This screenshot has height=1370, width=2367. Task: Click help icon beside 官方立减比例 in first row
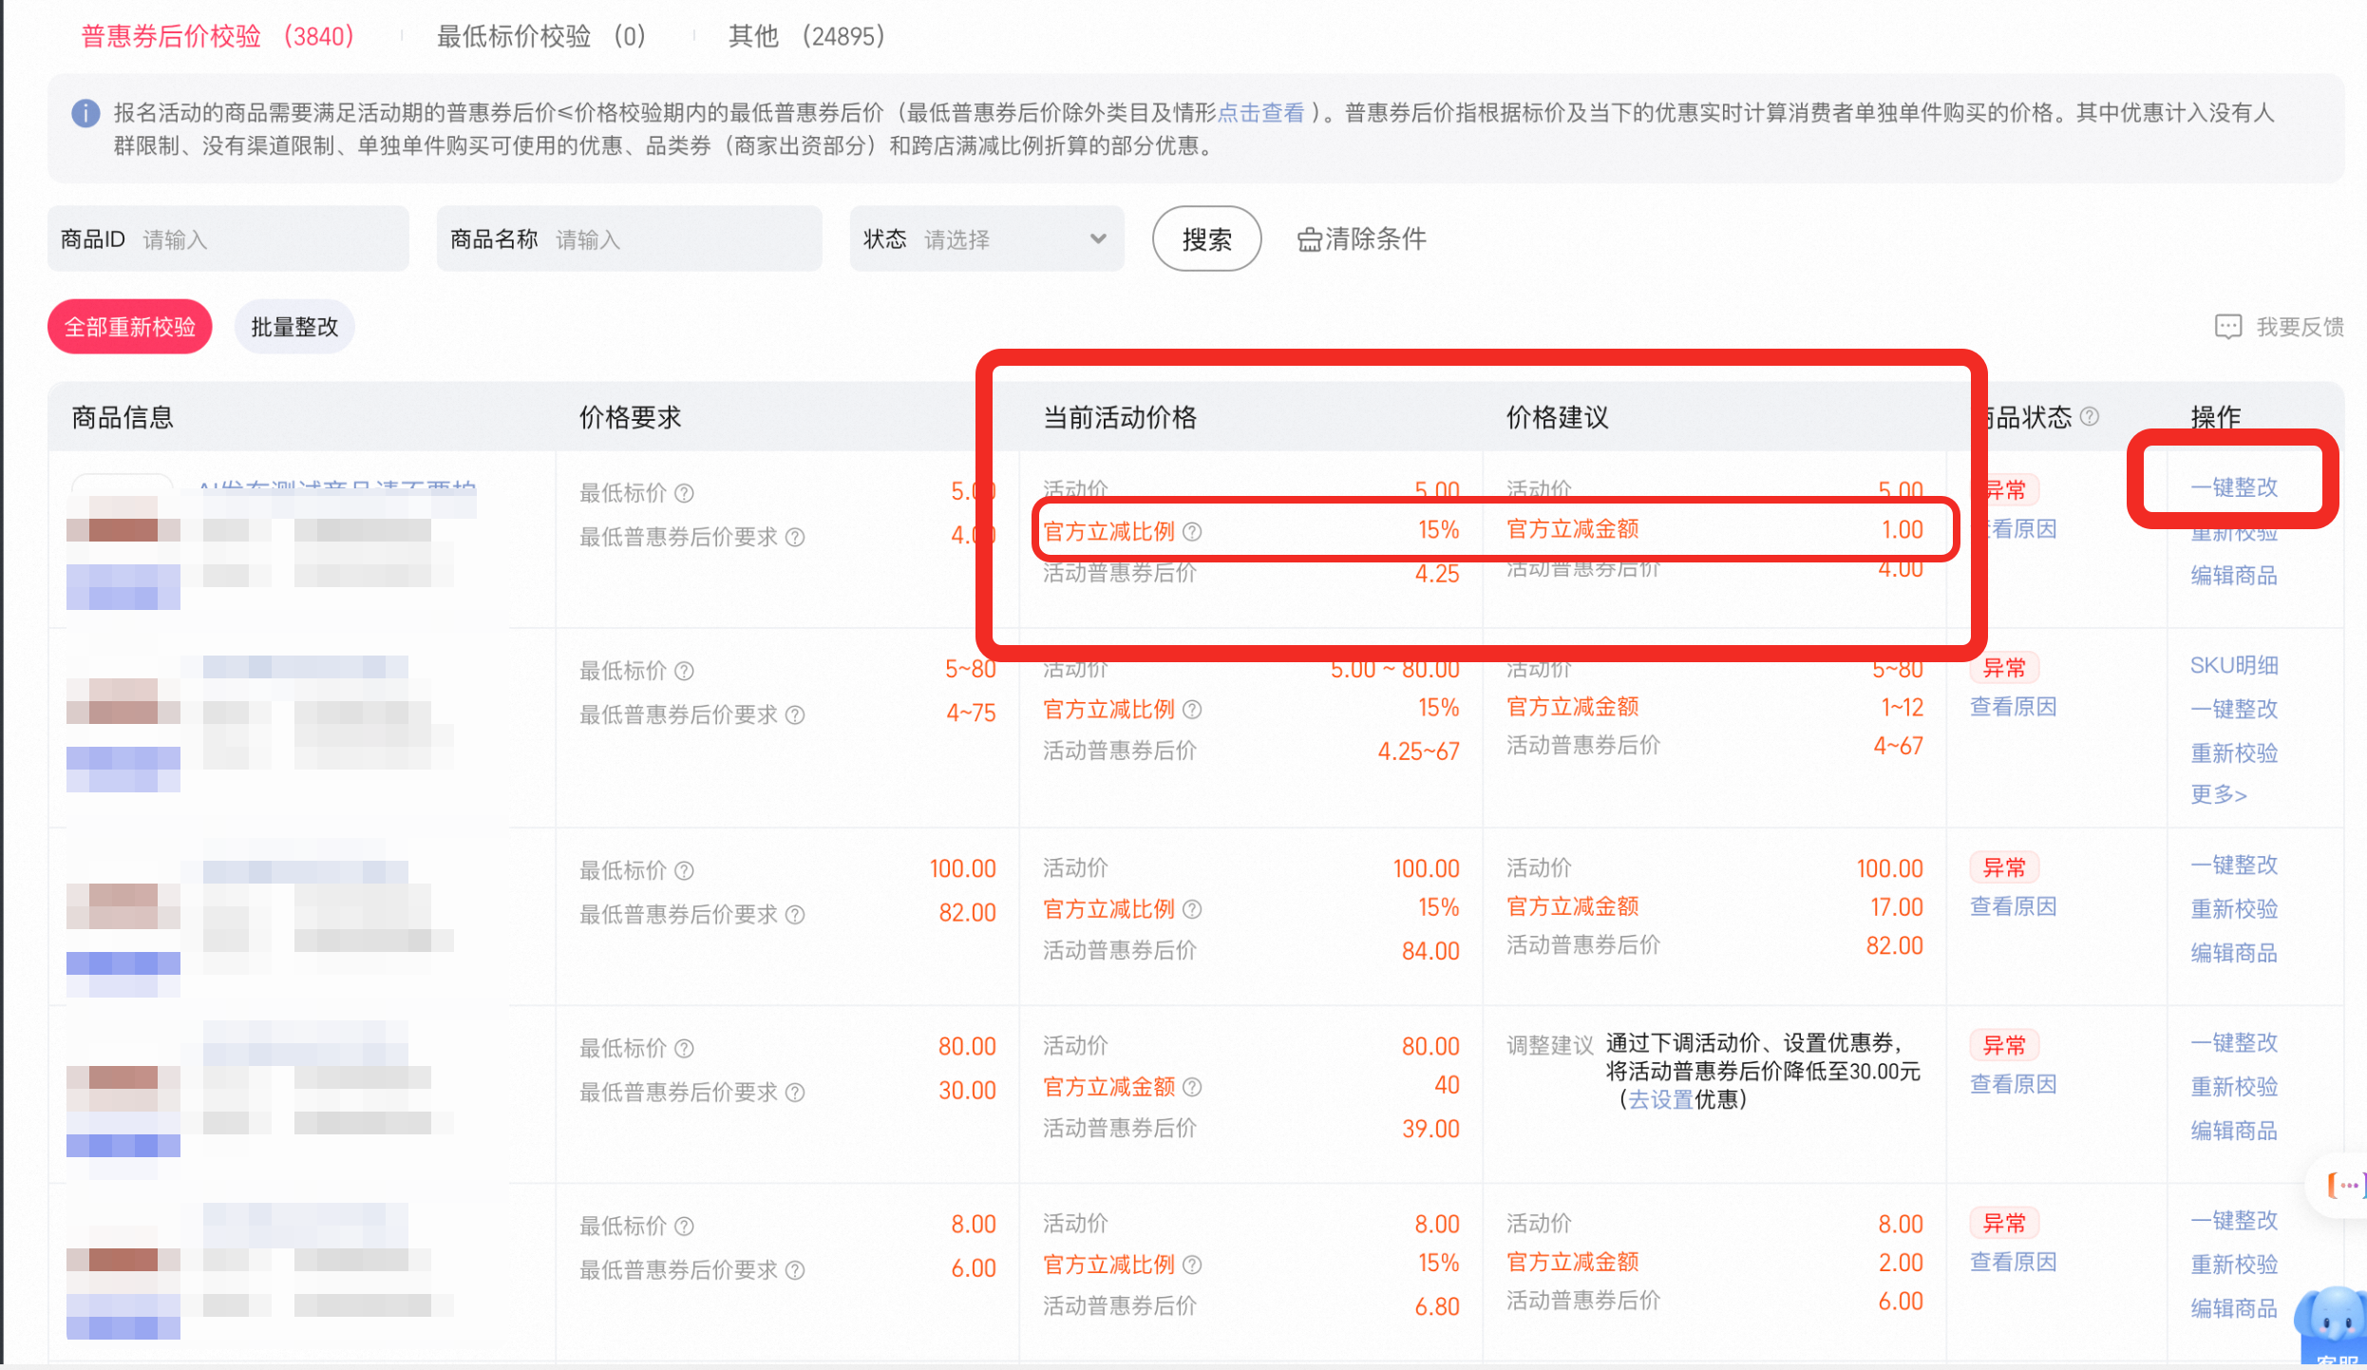click(x=1192, y=532)
